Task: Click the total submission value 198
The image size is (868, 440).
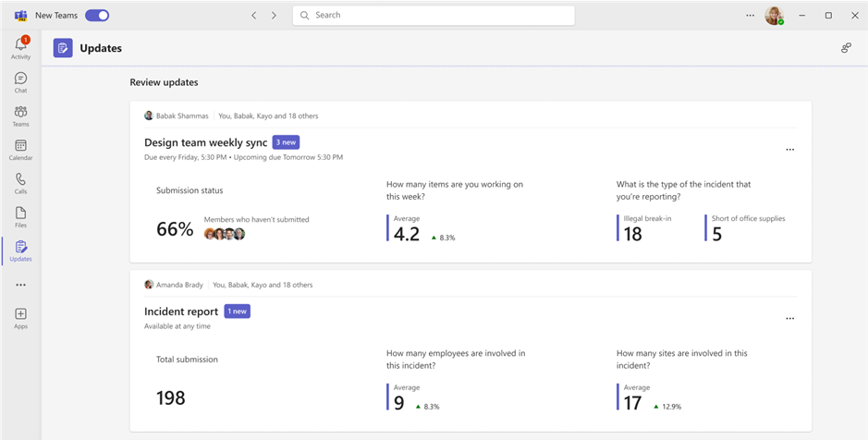Action: [x=170, y=397]
